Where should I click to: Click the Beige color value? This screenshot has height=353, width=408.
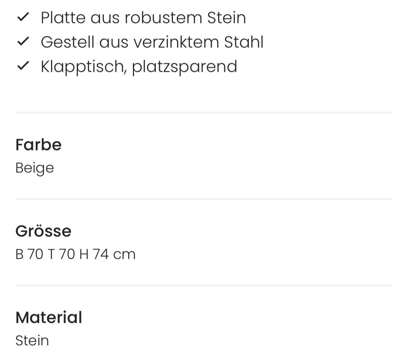[x=35, y=168]
